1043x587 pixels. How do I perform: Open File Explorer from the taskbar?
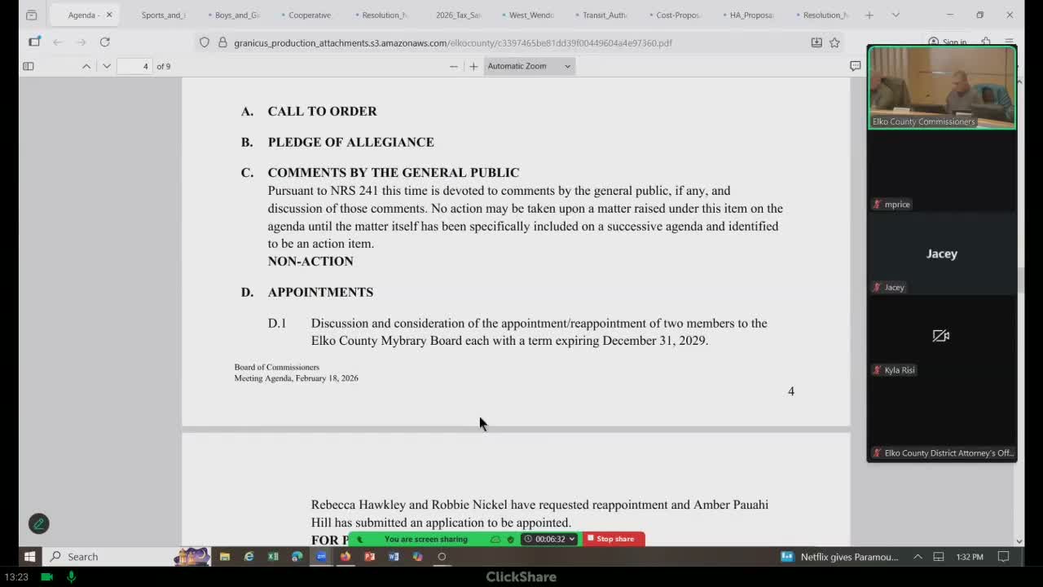[x=225, y=557]
